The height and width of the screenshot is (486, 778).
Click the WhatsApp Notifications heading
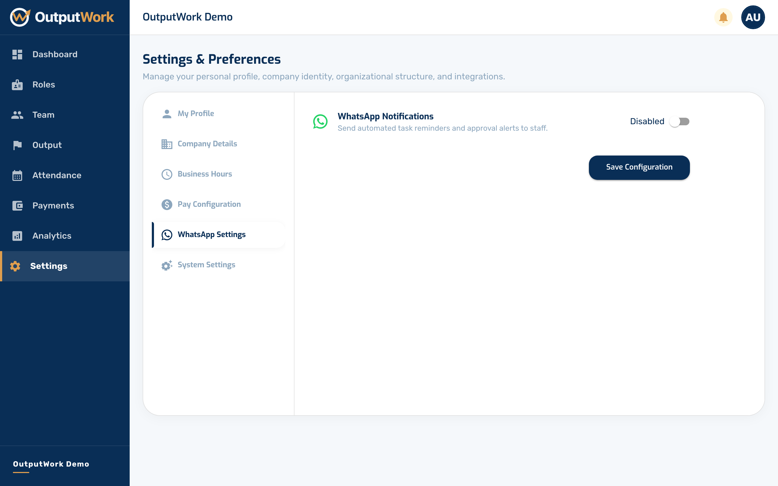pyautogui.click(x=385, y=116)
